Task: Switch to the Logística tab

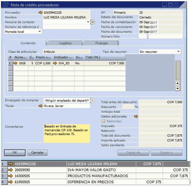Action: pos(65,43)
